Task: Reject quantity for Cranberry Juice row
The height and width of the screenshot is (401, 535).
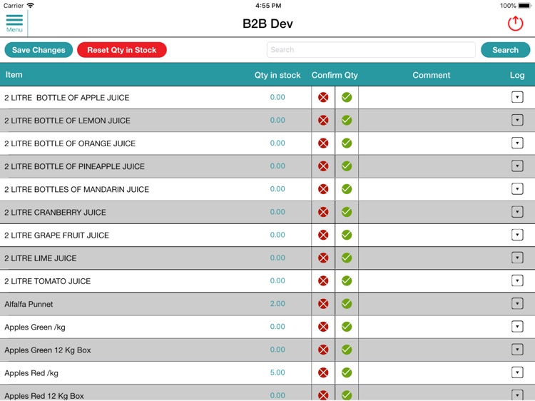Action: click(323, 212)
